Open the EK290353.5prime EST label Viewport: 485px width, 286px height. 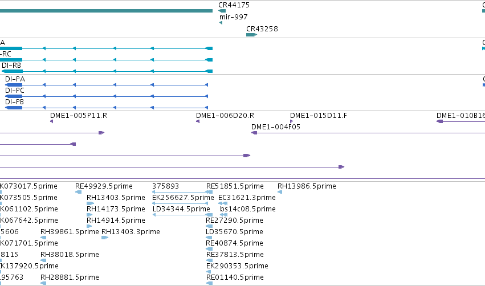point(237,267)
